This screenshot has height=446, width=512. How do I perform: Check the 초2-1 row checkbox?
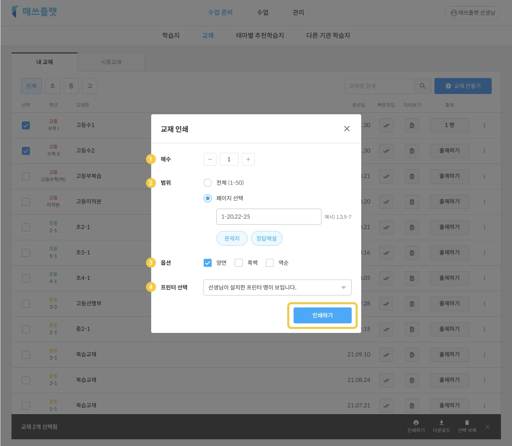pos(26,227)
